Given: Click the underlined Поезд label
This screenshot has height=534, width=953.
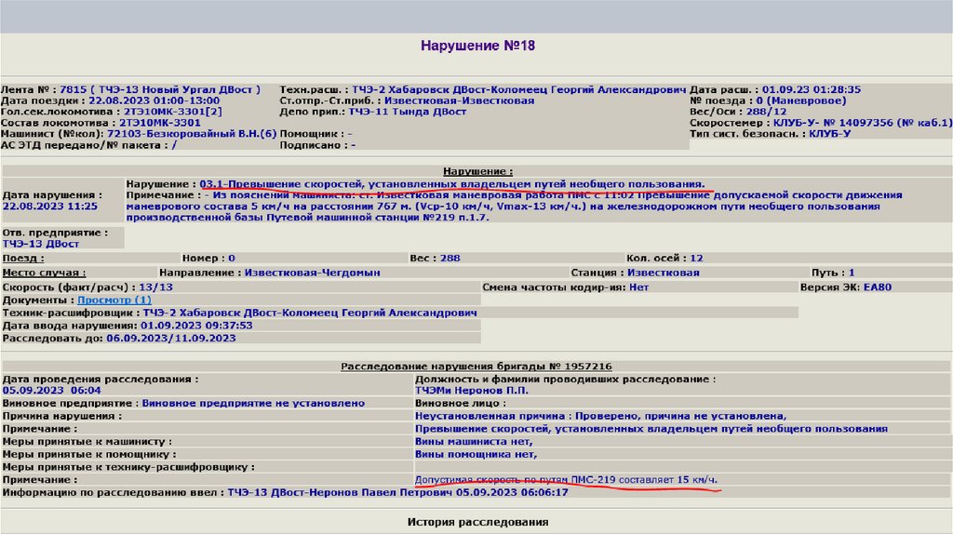Looking at the screenshot, I should 22,258.
